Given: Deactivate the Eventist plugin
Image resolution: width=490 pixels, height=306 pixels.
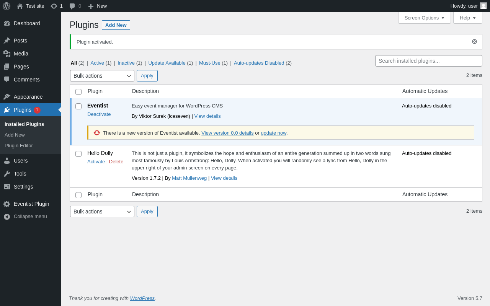Looking at the screenshot, I should (99, 114).
